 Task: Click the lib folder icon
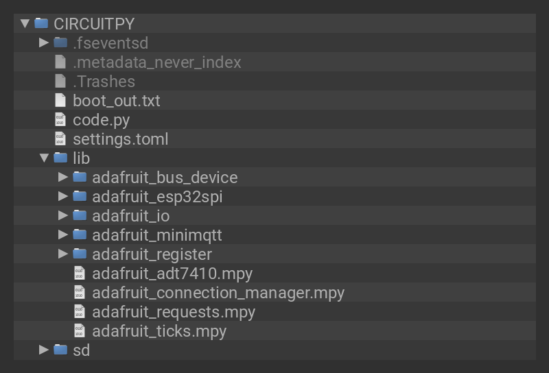click(60, 158)
